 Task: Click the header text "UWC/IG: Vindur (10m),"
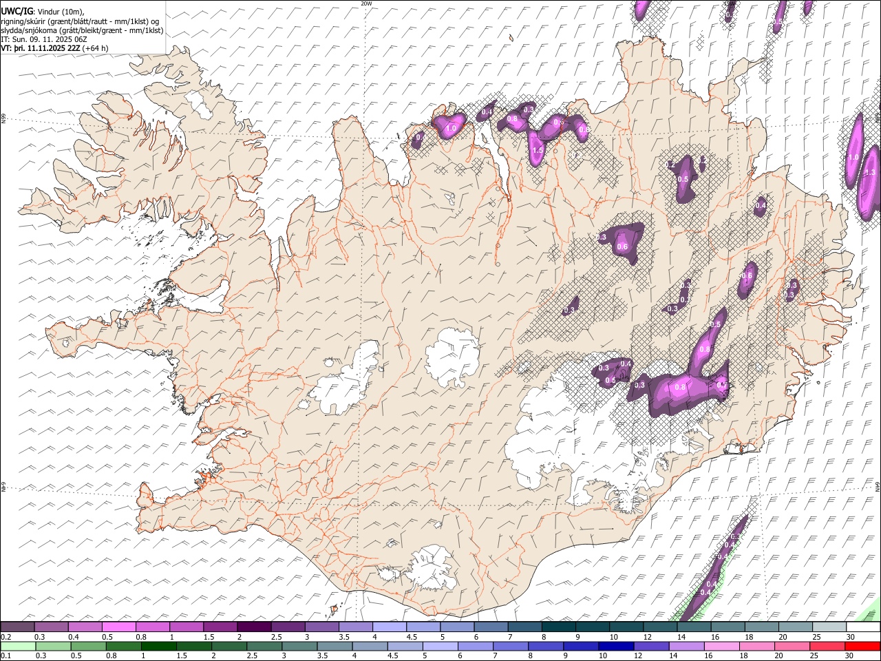pyautogui.click(x=42, y=11)
